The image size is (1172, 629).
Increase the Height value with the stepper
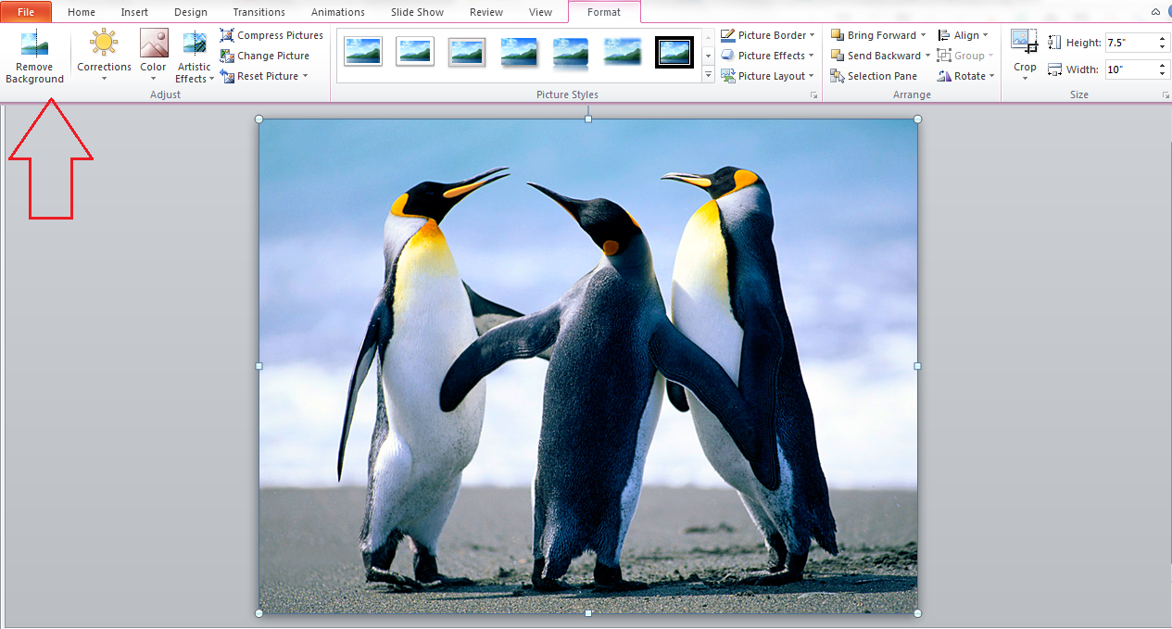(x=1163, y=36)
